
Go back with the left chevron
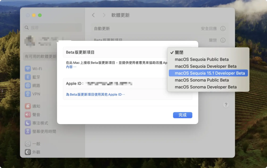93,15
